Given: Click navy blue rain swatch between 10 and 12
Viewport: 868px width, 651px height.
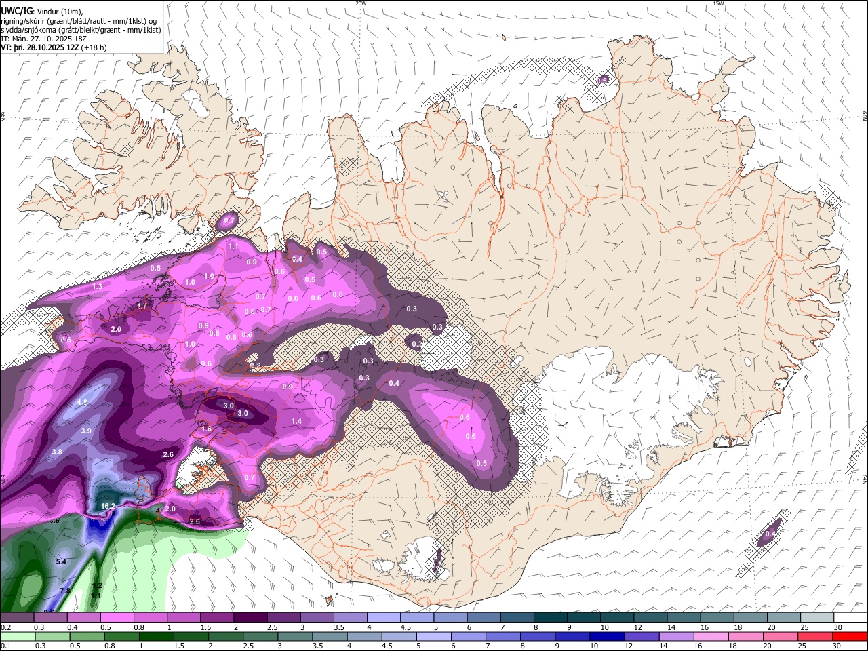Looking at the screenshot, I should (606, 636).
